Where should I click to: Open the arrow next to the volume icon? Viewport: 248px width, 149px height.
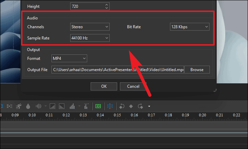point(46,106)
